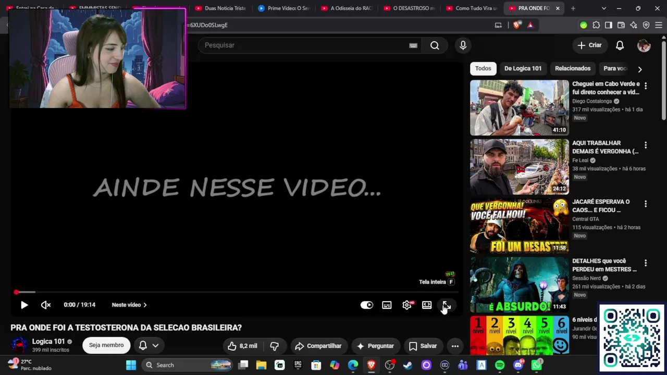
Task: Open the on-screen keyboard icon in search box
Action: tap(413, 45)
